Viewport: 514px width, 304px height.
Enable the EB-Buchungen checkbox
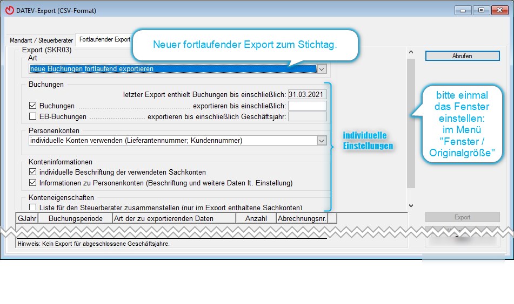click(32, 116)
